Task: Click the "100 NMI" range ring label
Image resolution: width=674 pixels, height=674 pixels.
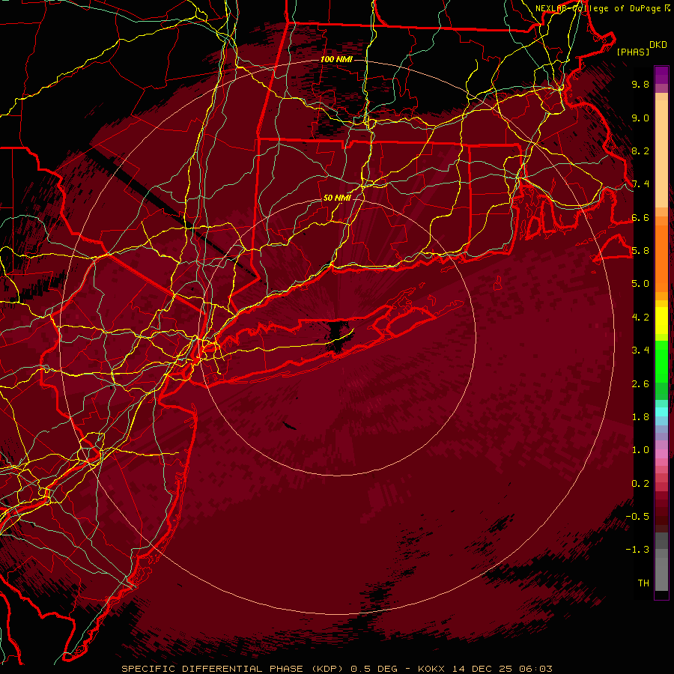Action: pyautogui.click(x=336, y=59)
